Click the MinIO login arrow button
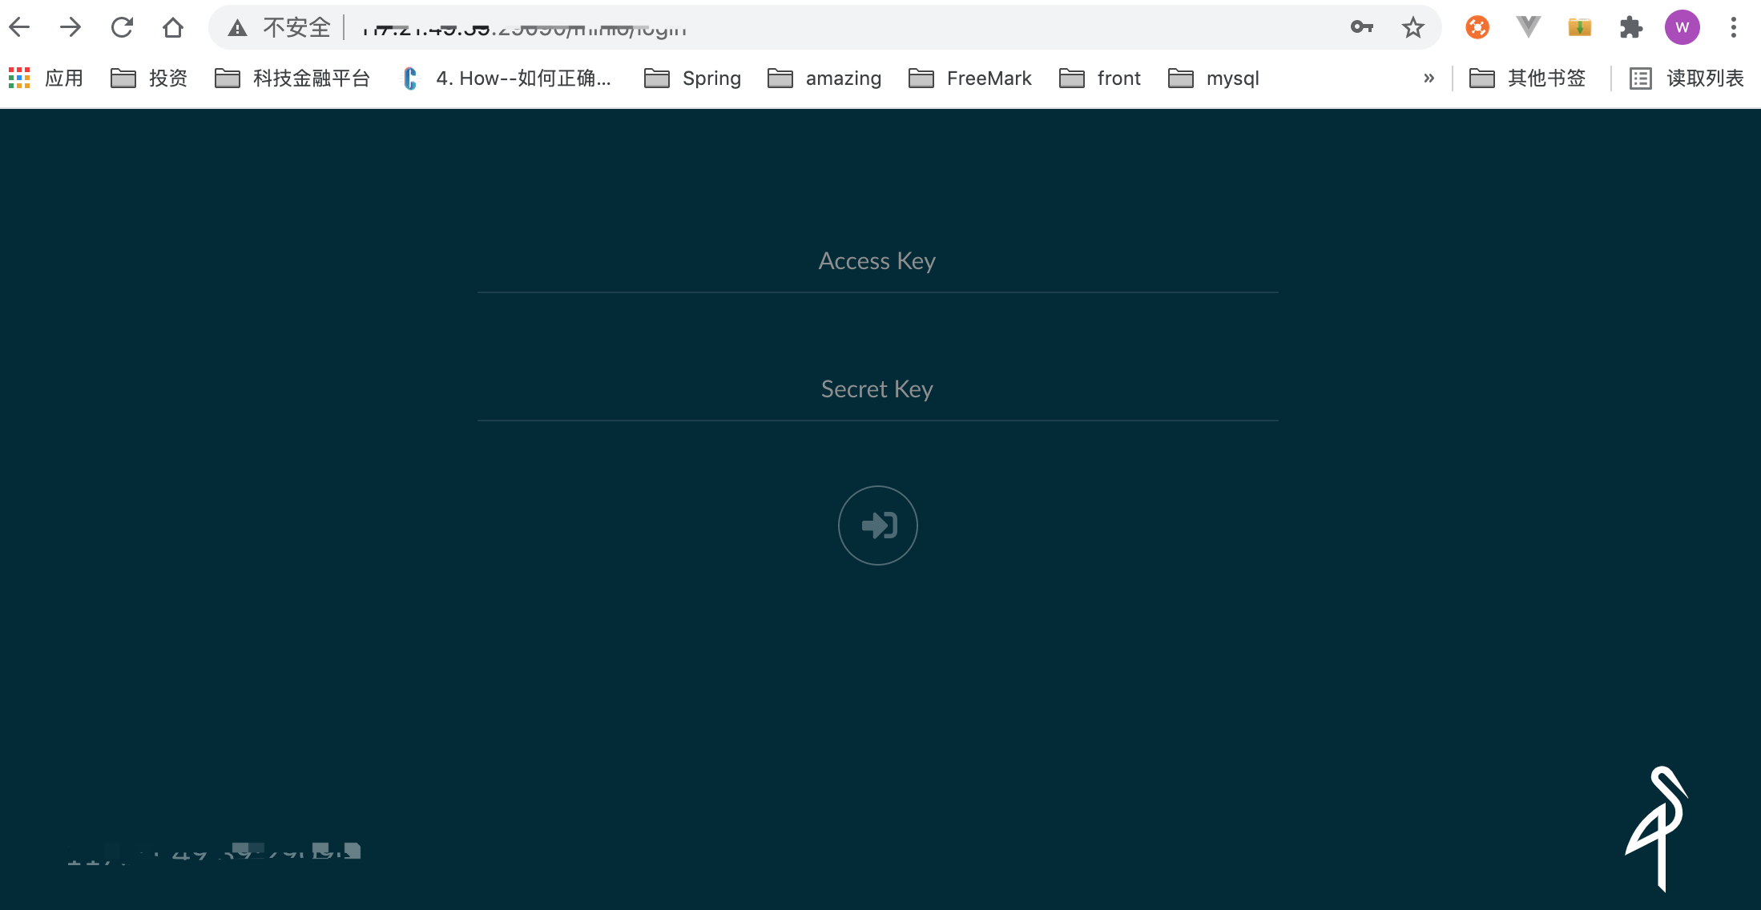The image size is (1761, 910). (x=877, y=525)
